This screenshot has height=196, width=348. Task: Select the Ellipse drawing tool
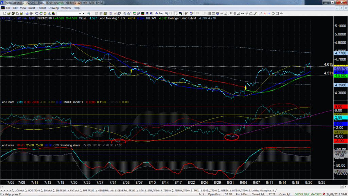(273, 13)
